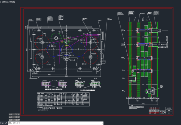Click the viewport label at top-left

(x=8, y=2)
